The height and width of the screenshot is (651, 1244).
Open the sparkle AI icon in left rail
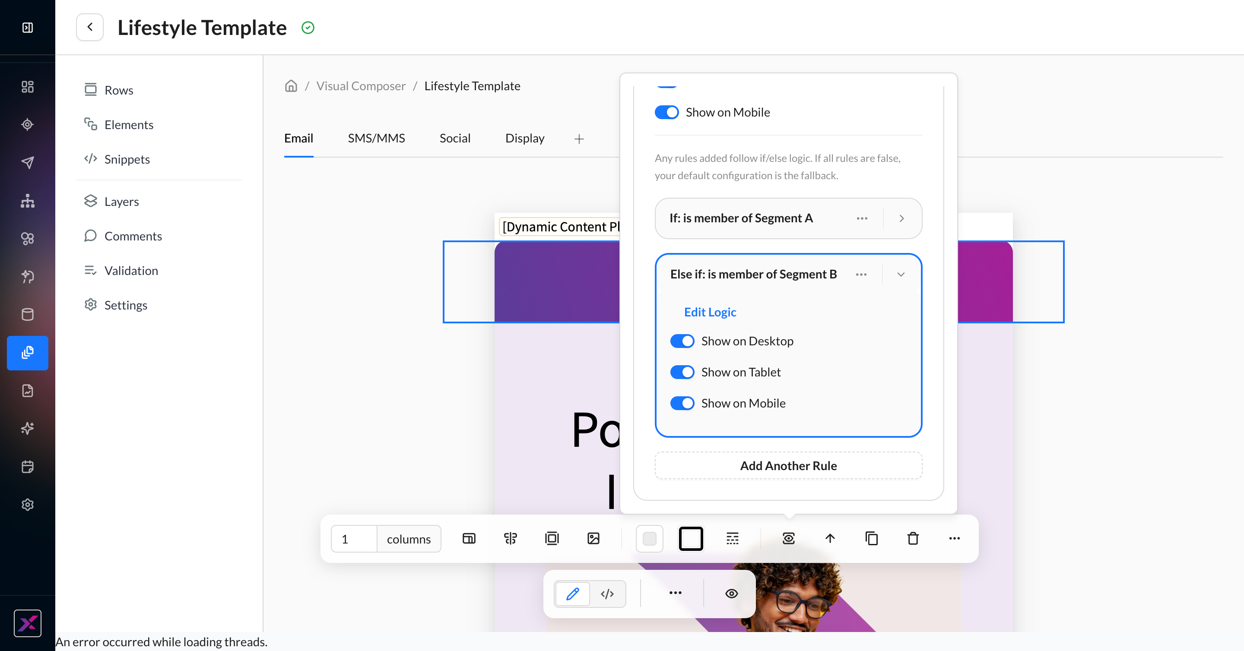coord(28,429)
